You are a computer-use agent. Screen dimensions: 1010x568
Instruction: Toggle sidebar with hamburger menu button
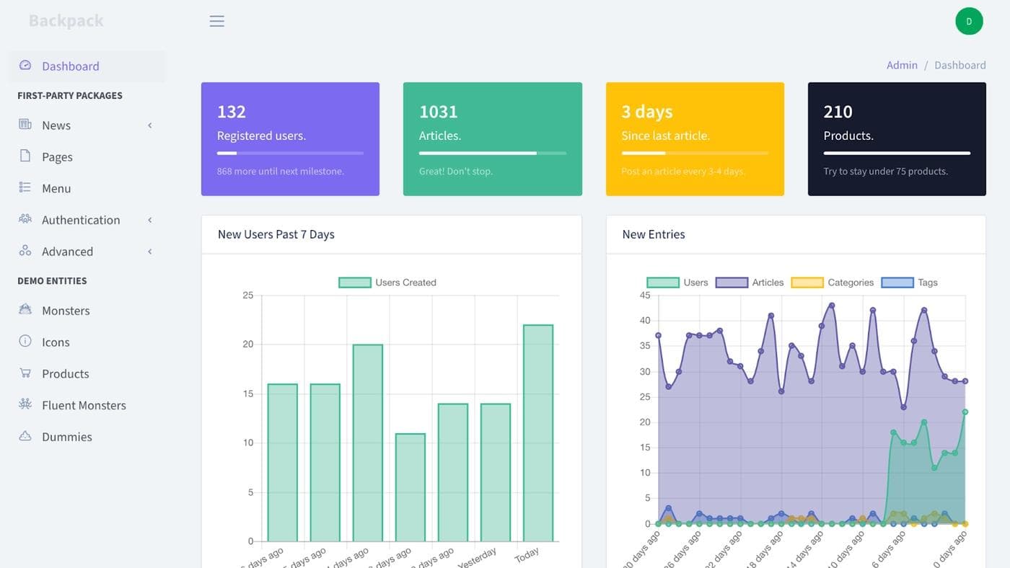click(216, 21)
